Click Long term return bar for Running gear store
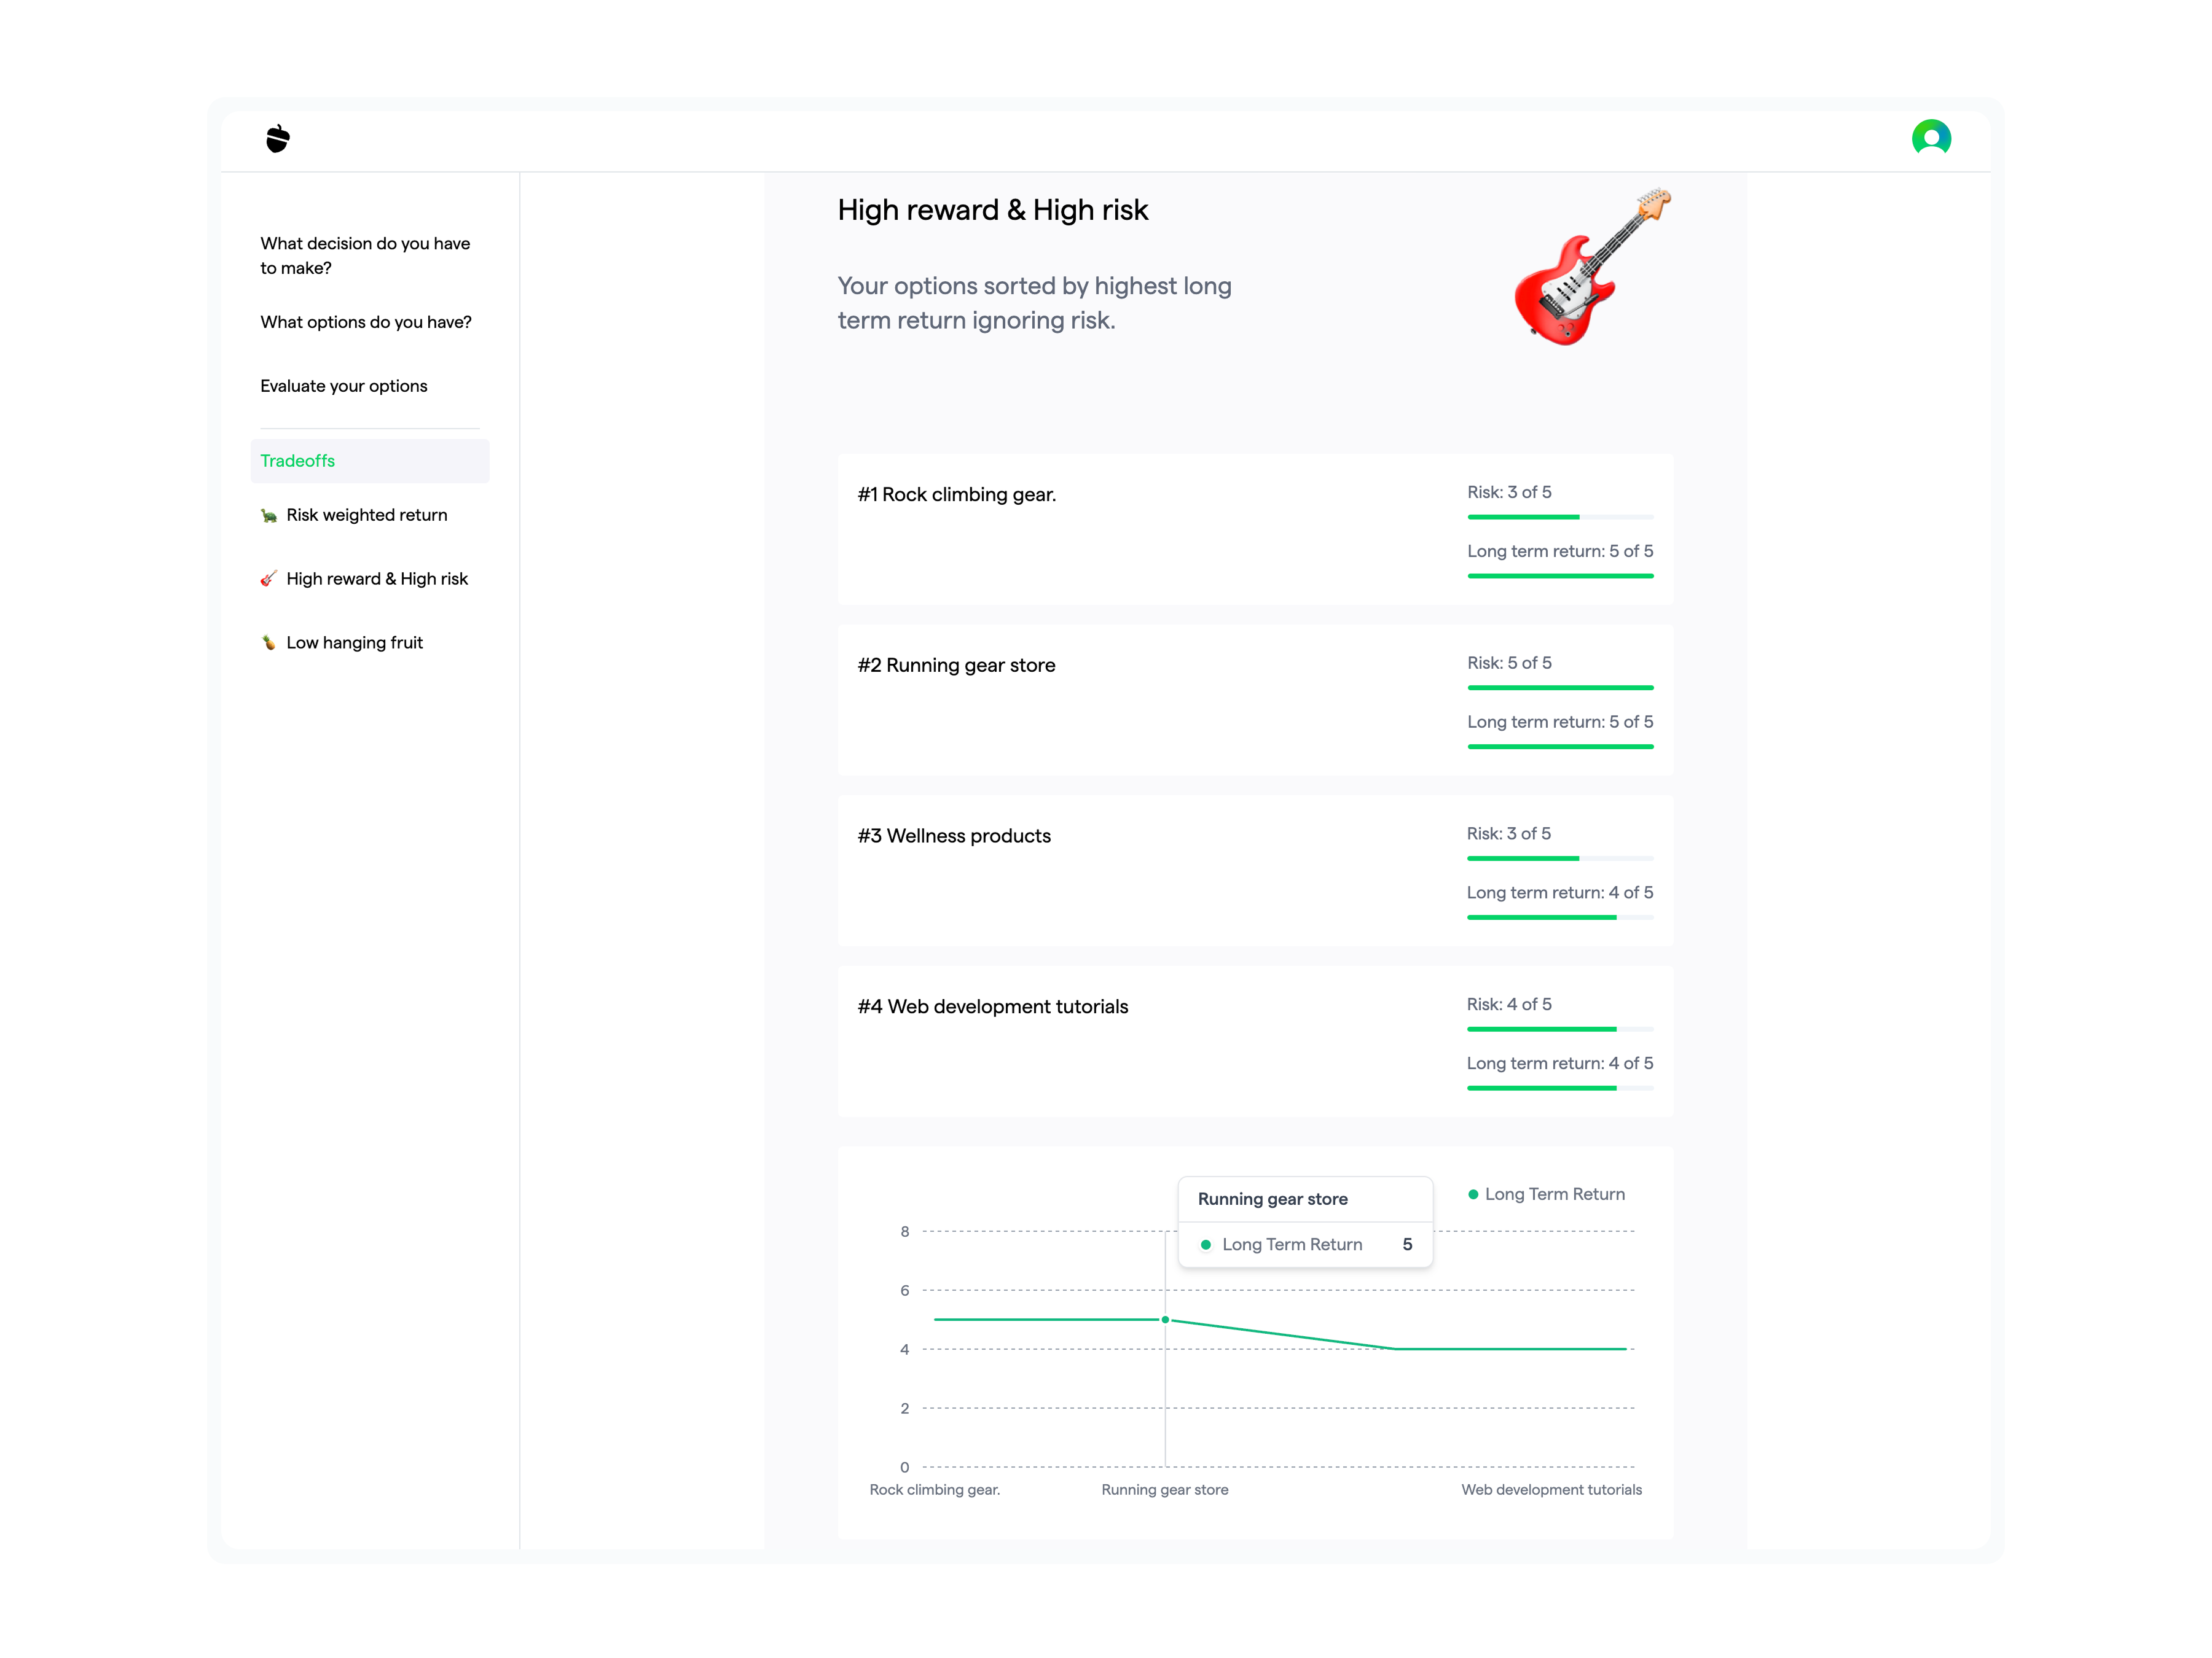Screen dimensions: 2212x1658 tap(1560, 747)
